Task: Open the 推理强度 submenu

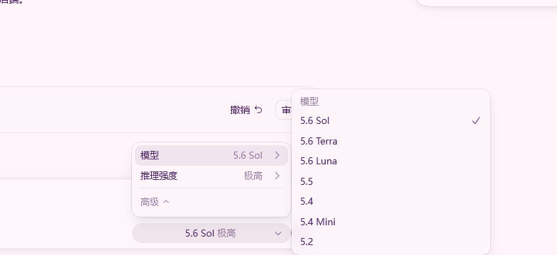Action: coord(211,176)
